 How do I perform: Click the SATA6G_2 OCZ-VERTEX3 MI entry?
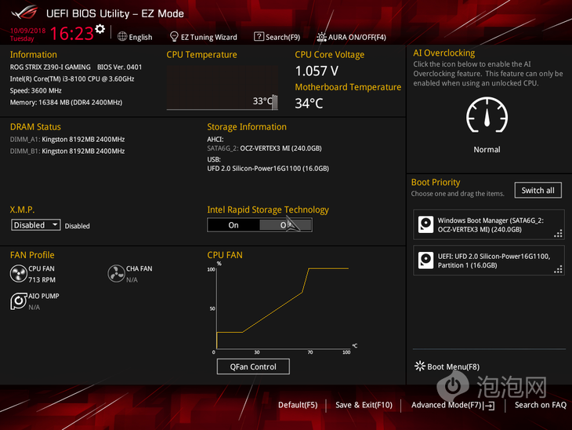point(264,148)
